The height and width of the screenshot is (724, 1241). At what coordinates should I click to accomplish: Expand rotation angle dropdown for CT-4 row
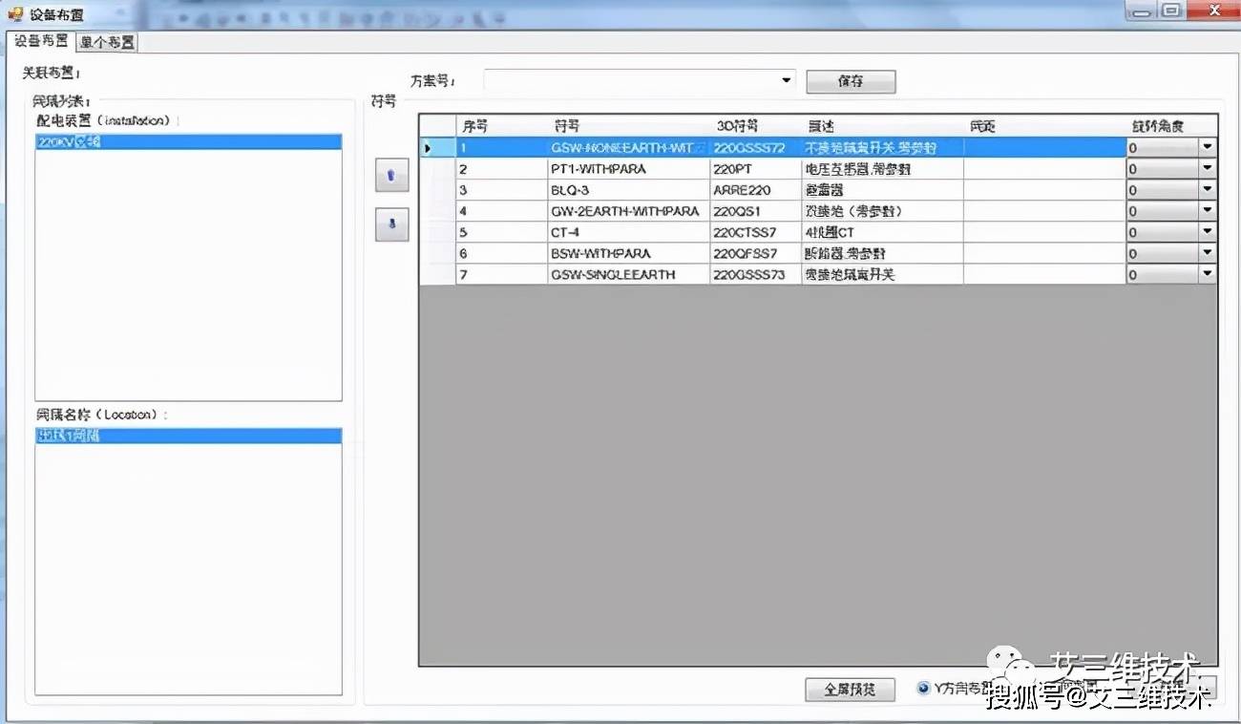(1208, 232)
